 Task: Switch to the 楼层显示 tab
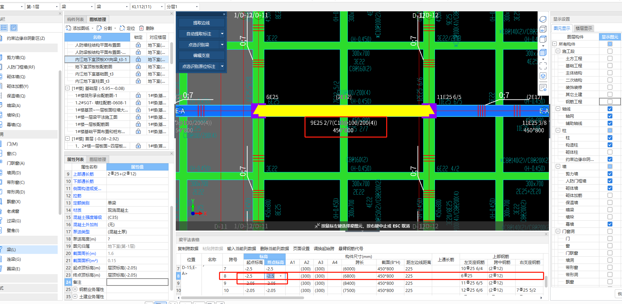pos(584,28)
